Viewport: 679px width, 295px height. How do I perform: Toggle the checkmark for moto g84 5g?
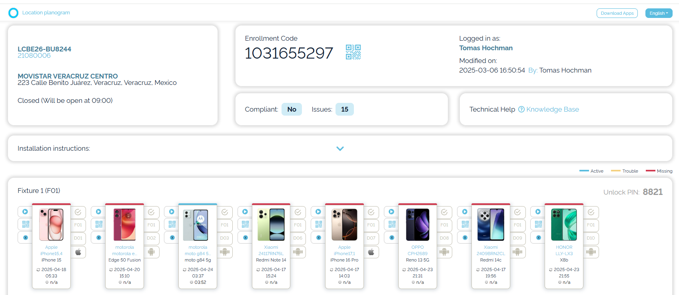tap(225, 212)
